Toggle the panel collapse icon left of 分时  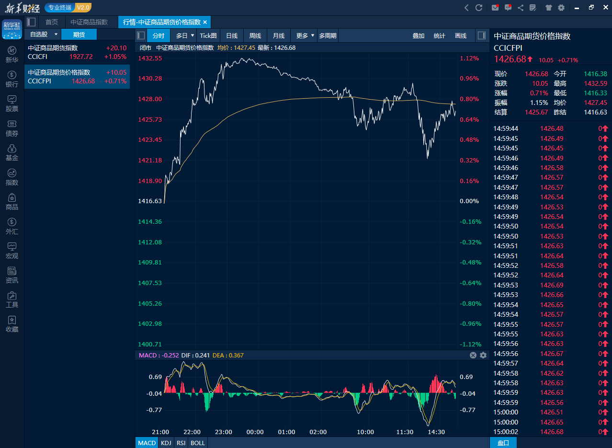(140, 35)
